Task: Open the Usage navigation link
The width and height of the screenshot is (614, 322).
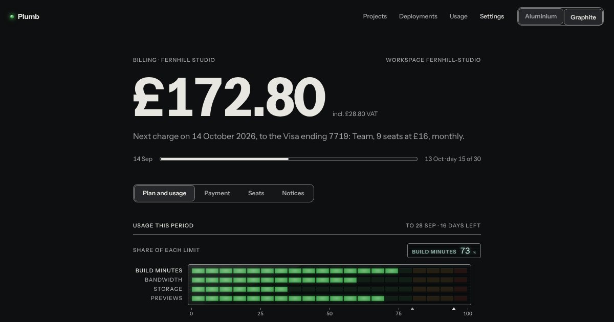Action: point(458,16)
